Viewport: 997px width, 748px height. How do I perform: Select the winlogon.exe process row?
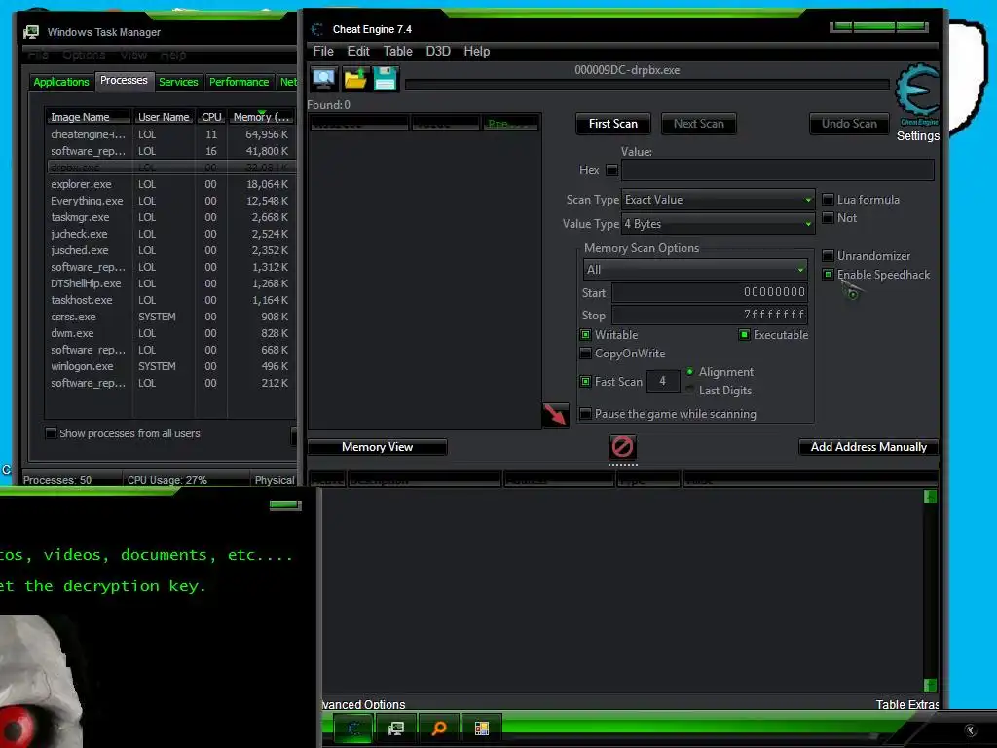[170, 366]
